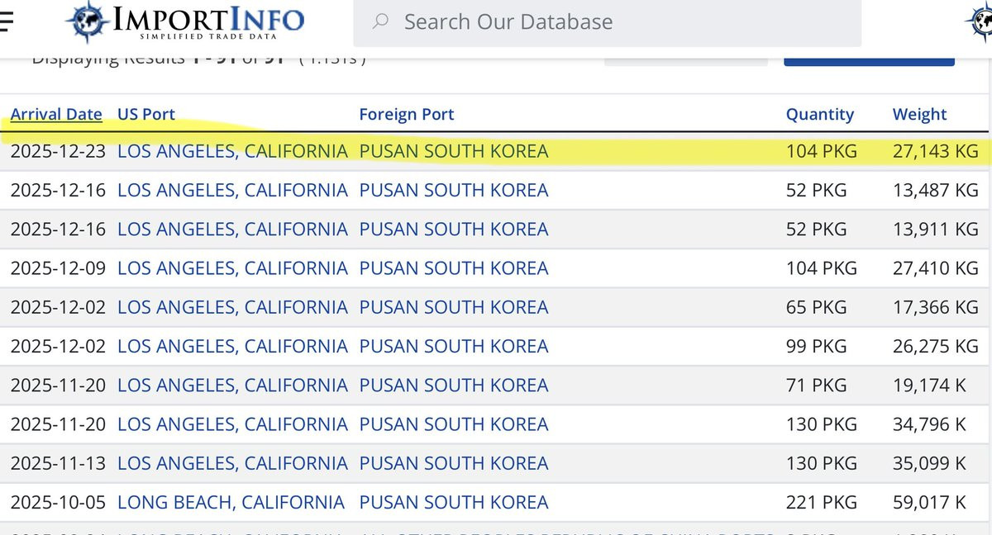The height and width of the screenshot is (535, 992).
Task: Open the Long Beach, California port link
Action: click(231, 502)
